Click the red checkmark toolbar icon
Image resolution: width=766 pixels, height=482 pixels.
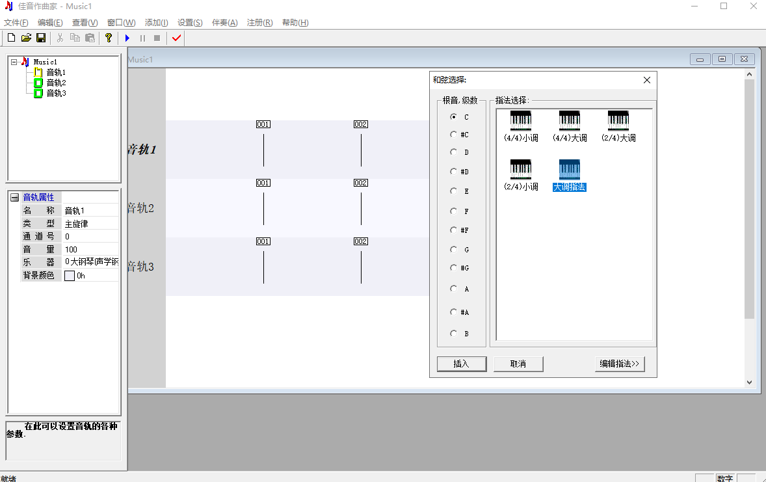[176, 38]
